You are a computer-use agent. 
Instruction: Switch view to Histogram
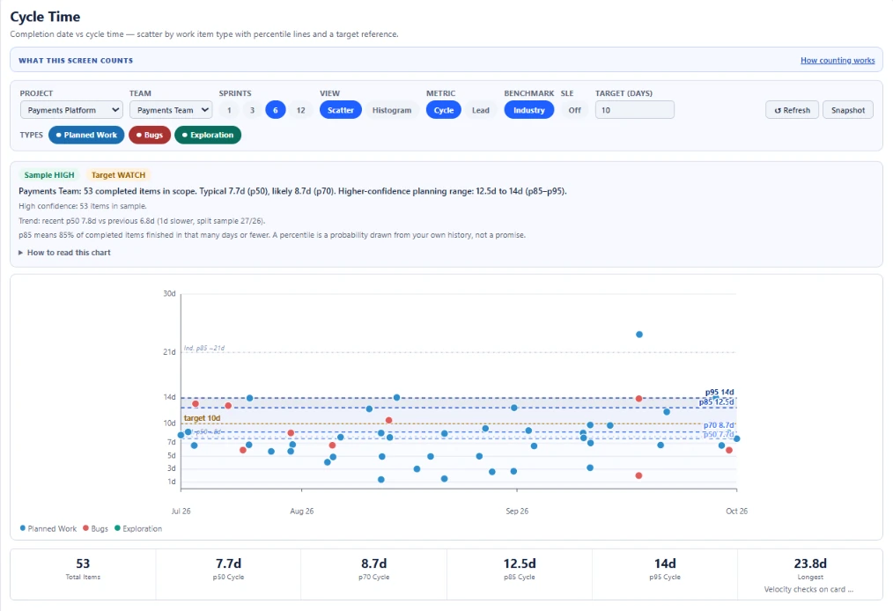(392, 110)
